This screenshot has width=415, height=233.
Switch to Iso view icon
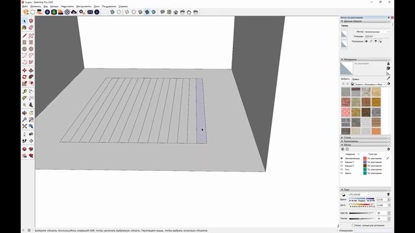[x=163, y=12]
